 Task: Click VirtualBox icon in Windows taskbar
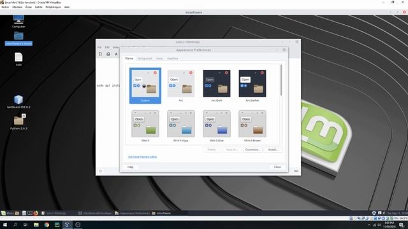tap(67, 225)
